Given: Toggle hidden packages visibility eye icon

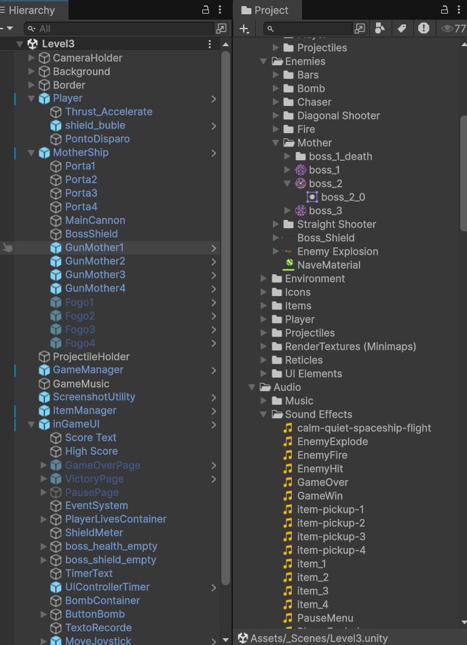Looking at the screenshot, I should [x=447, y=29].
